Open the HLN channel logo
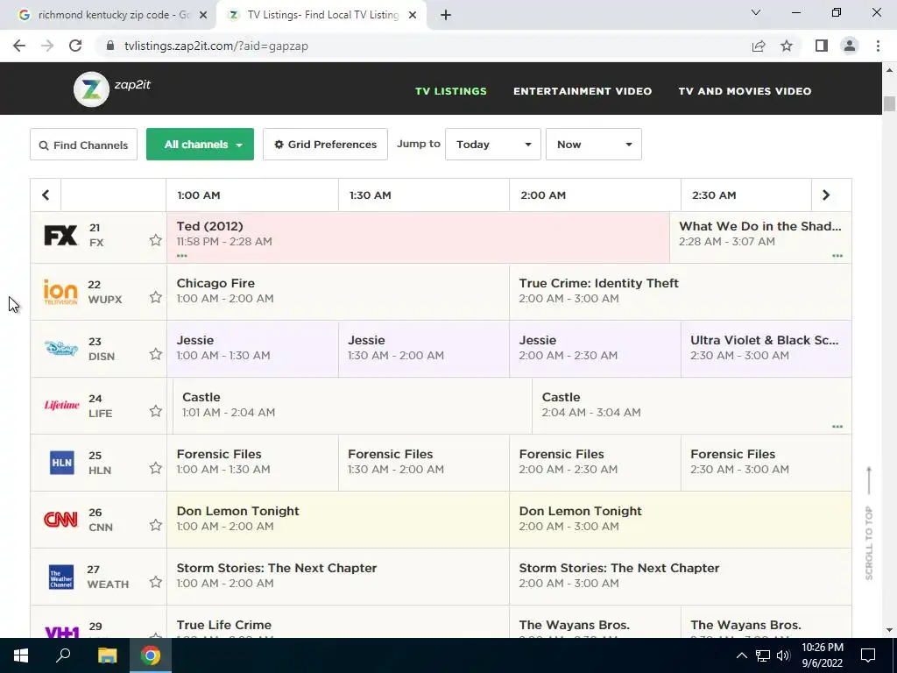 point(62,463)
